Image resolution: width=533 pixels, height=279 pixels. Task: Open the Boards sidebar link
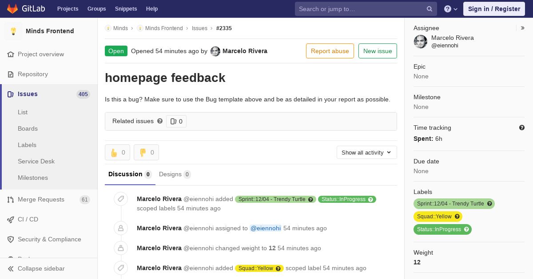click(x=28, y=128)
